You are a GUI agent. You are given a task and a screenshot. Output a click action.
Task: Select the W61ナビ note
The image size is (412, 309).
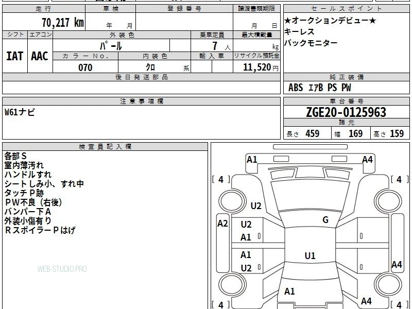[20, 112]
